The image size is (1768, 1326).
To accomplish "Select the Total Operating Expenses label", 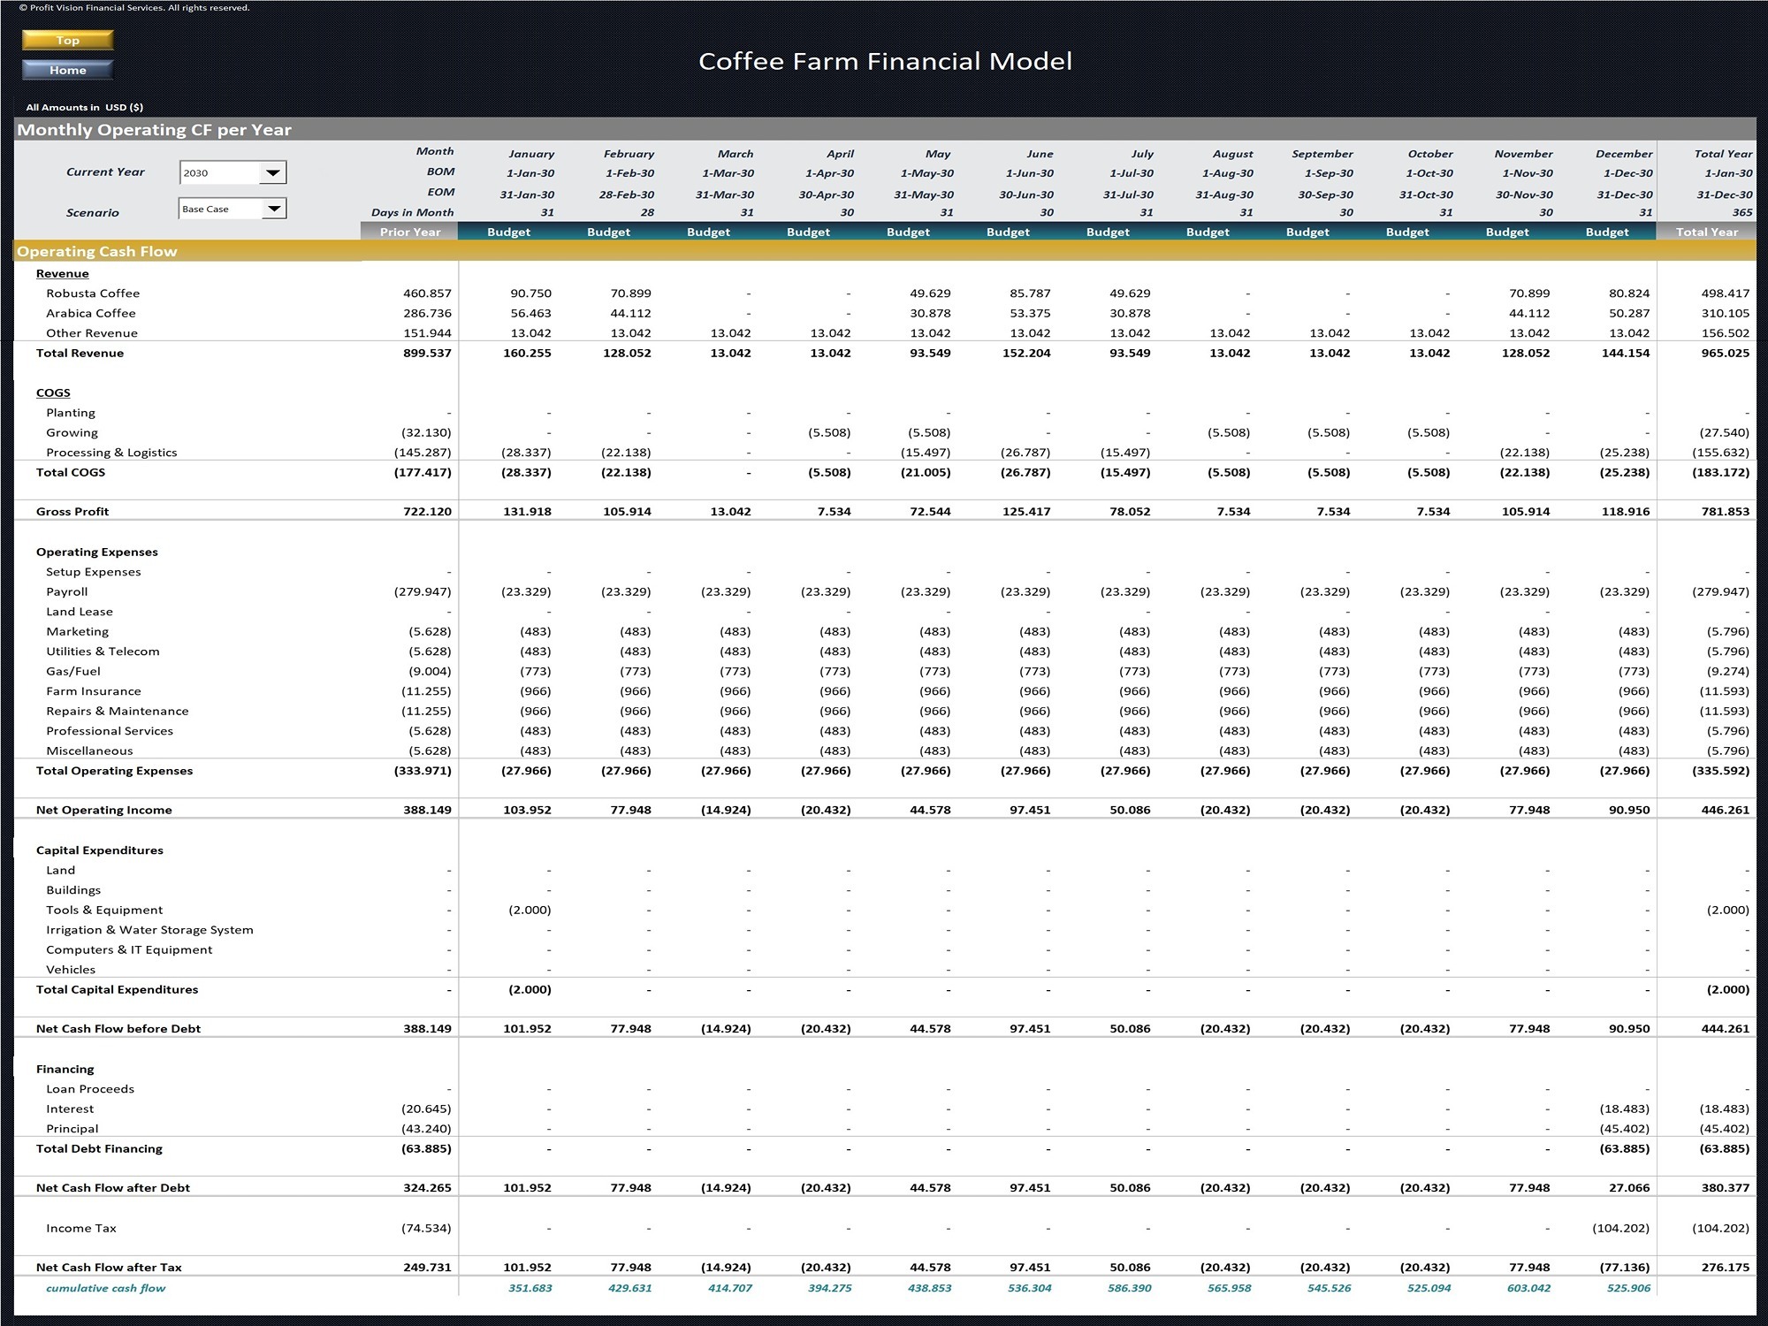I will [114, 771].
